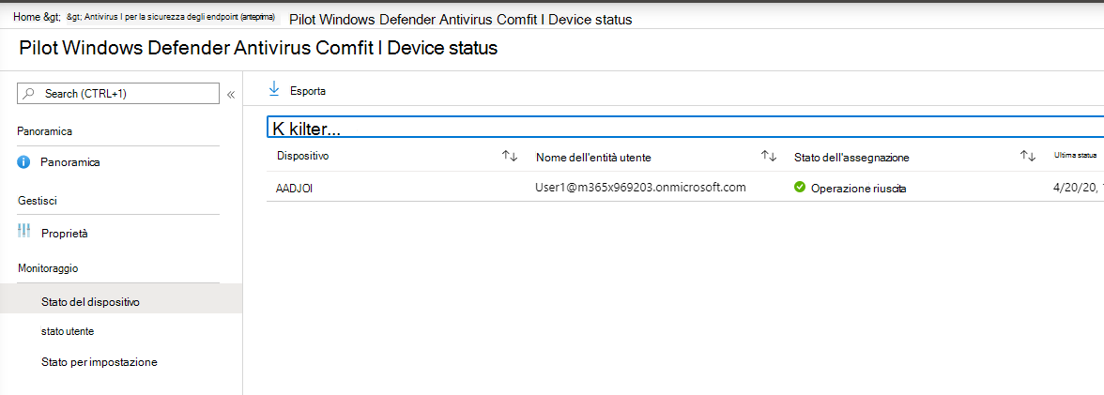1104x395 pixels.
Task: Click the Proprietà sliders icon
Action: coord(24,232)
